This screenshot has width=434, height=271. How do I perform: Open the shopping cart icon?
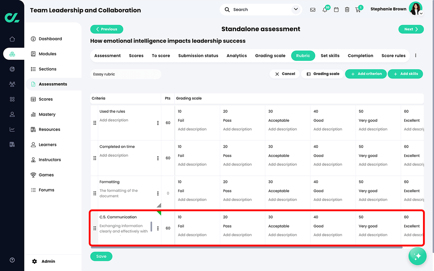click(x=358, y=10)
